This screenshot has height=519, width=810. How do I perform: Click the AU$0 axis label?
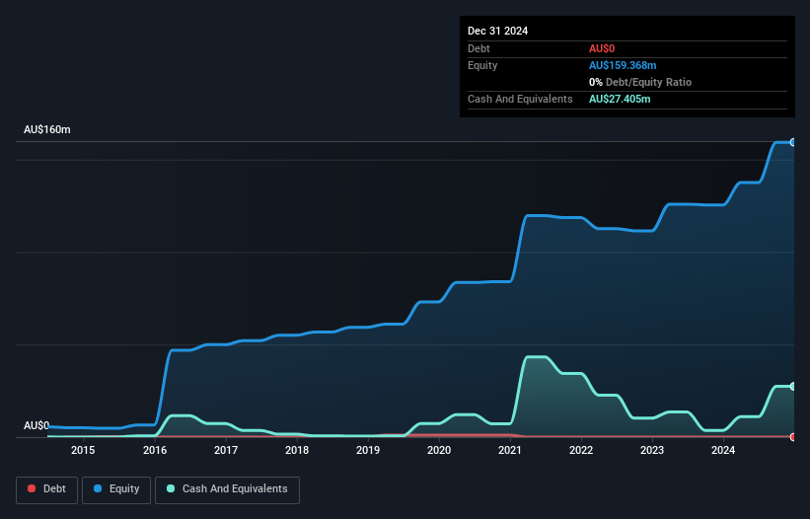pyautogui.click(x=37, y=425)
